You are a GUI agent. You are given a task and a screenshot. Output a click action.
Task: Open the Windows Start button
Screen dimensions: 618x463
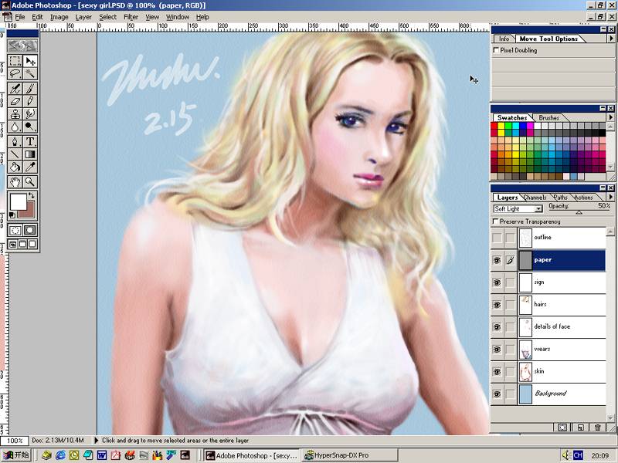tap(16, 455)
